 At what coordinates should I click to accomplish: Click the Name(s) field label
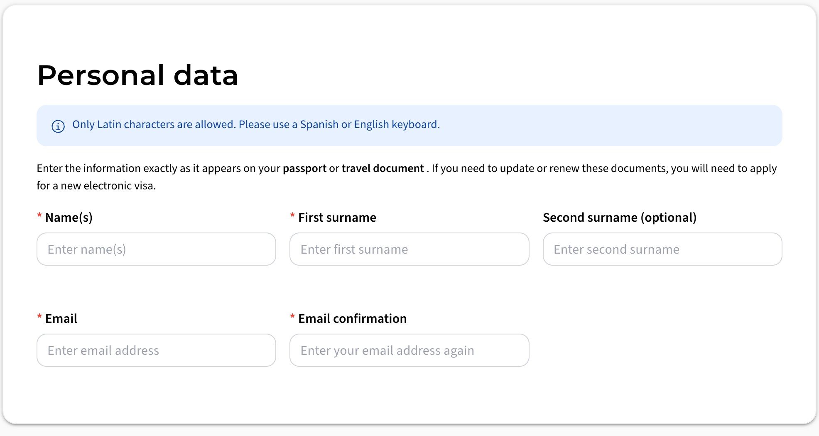[x=69, y=218]
